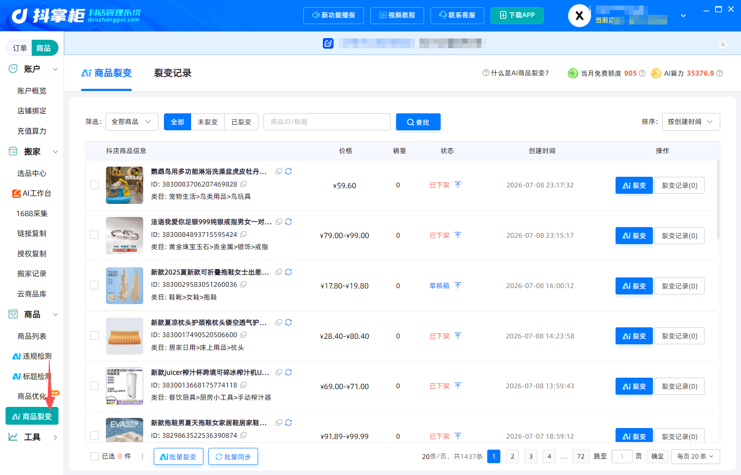The height and width of the screenshot is (475, 741).
Task: Open the 全部商品 filter dropdown
Action: (132, 122)
